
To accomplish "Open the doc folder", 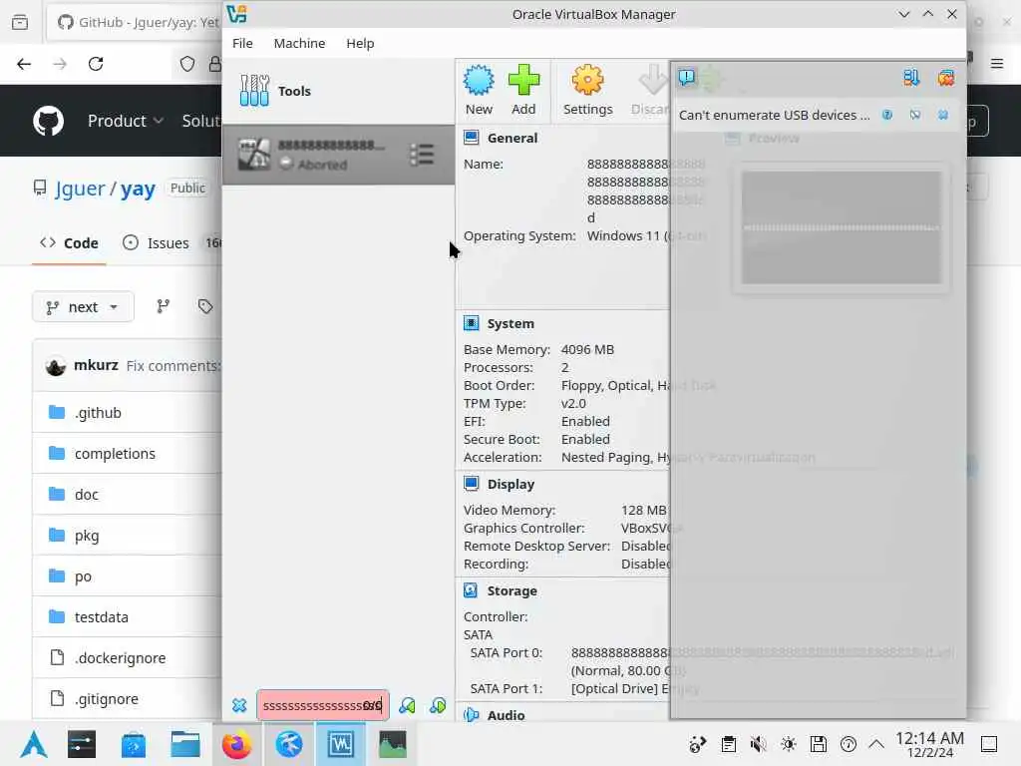I will pyautogui.click(x=87, y=495).
